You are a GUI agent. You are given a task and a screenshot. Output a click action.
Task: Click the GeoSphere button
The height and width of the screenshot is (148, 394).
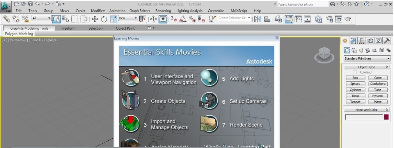pyautogui.click(x=378, y=84)
